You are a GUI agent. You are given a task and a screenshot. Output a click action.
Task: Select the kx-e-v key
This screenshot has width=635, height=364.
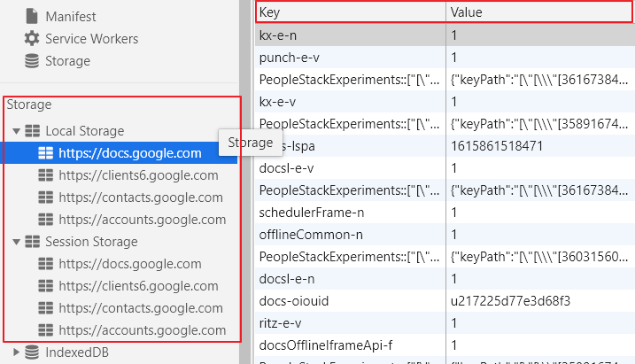pyautogui.click(x=277, y=102)
